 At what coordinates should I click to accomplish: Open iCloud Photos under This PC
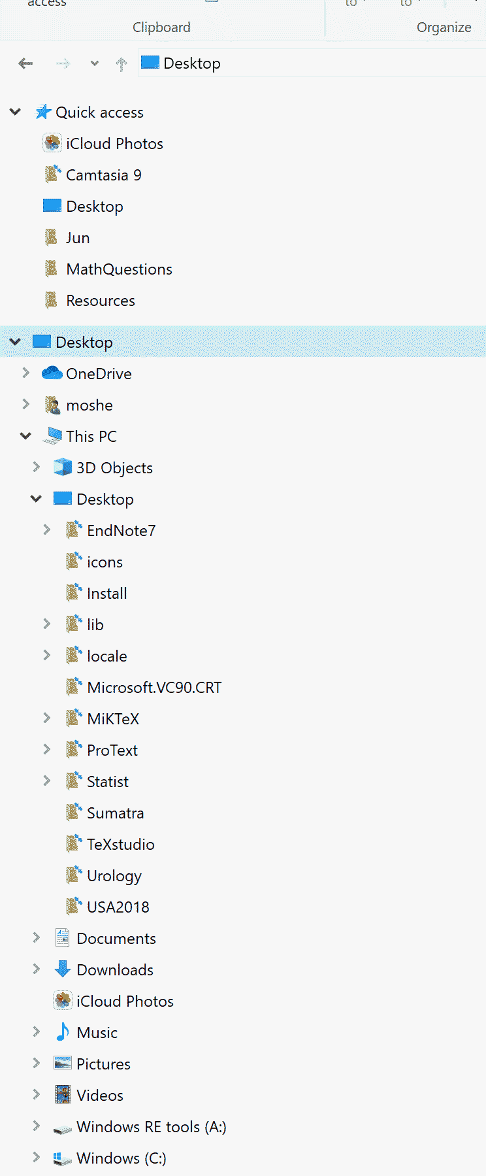click(x=125, y=1001)
